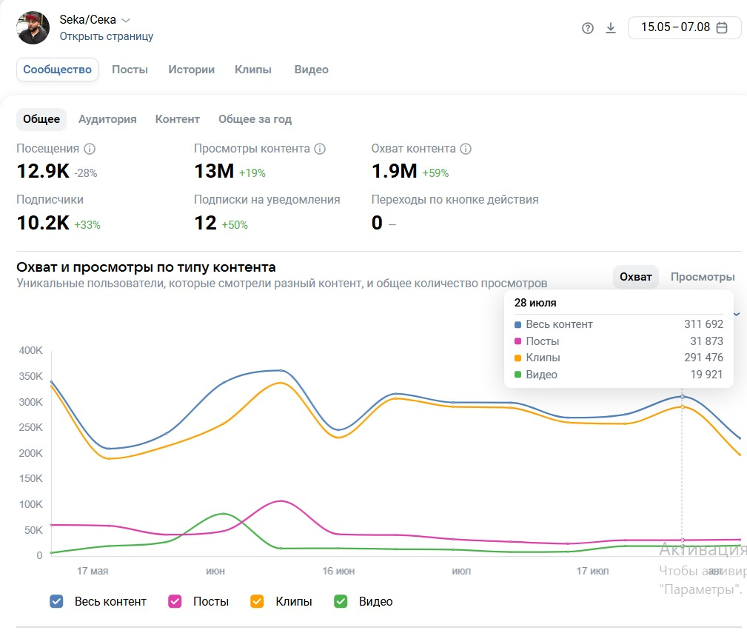This screenshot has width=747, height=633.
Task: Click the help question mark icon
Action: click(x=588, y=28)
